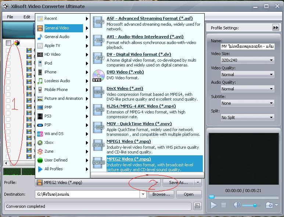Select the AVC H.264 format icon
The image size is (284, 217).
click(x=98, y=110)
